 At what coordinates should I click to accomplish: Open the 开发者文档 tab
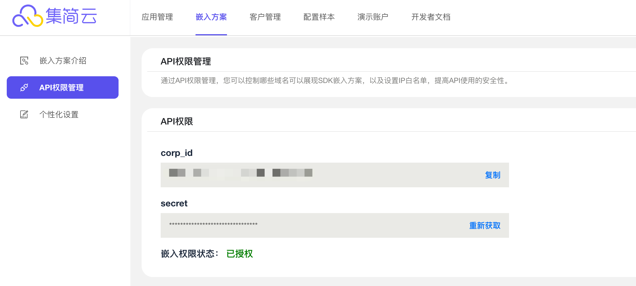coord(431,17)
